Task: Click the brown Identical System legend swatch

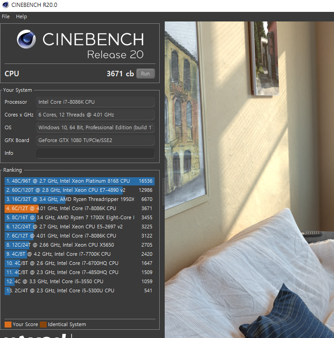Action: pos(43,324)
